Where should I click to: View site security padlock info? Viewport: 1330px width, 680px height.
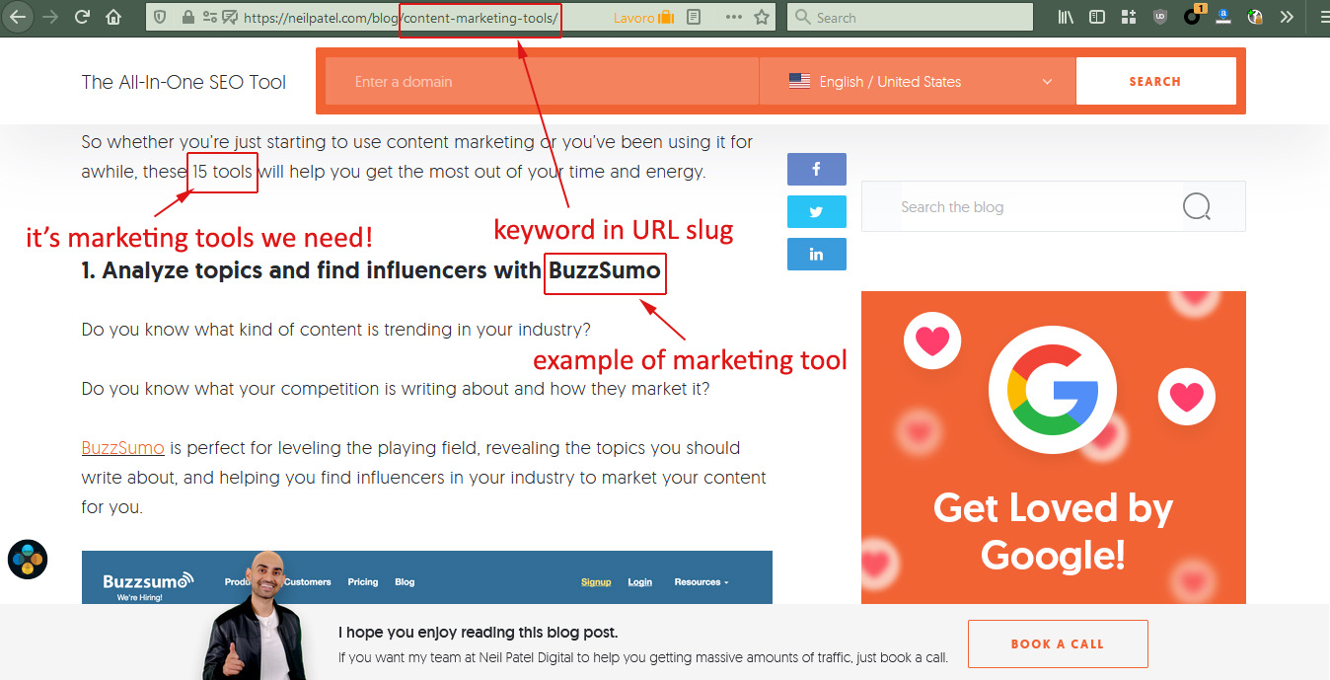coord(187,17)
